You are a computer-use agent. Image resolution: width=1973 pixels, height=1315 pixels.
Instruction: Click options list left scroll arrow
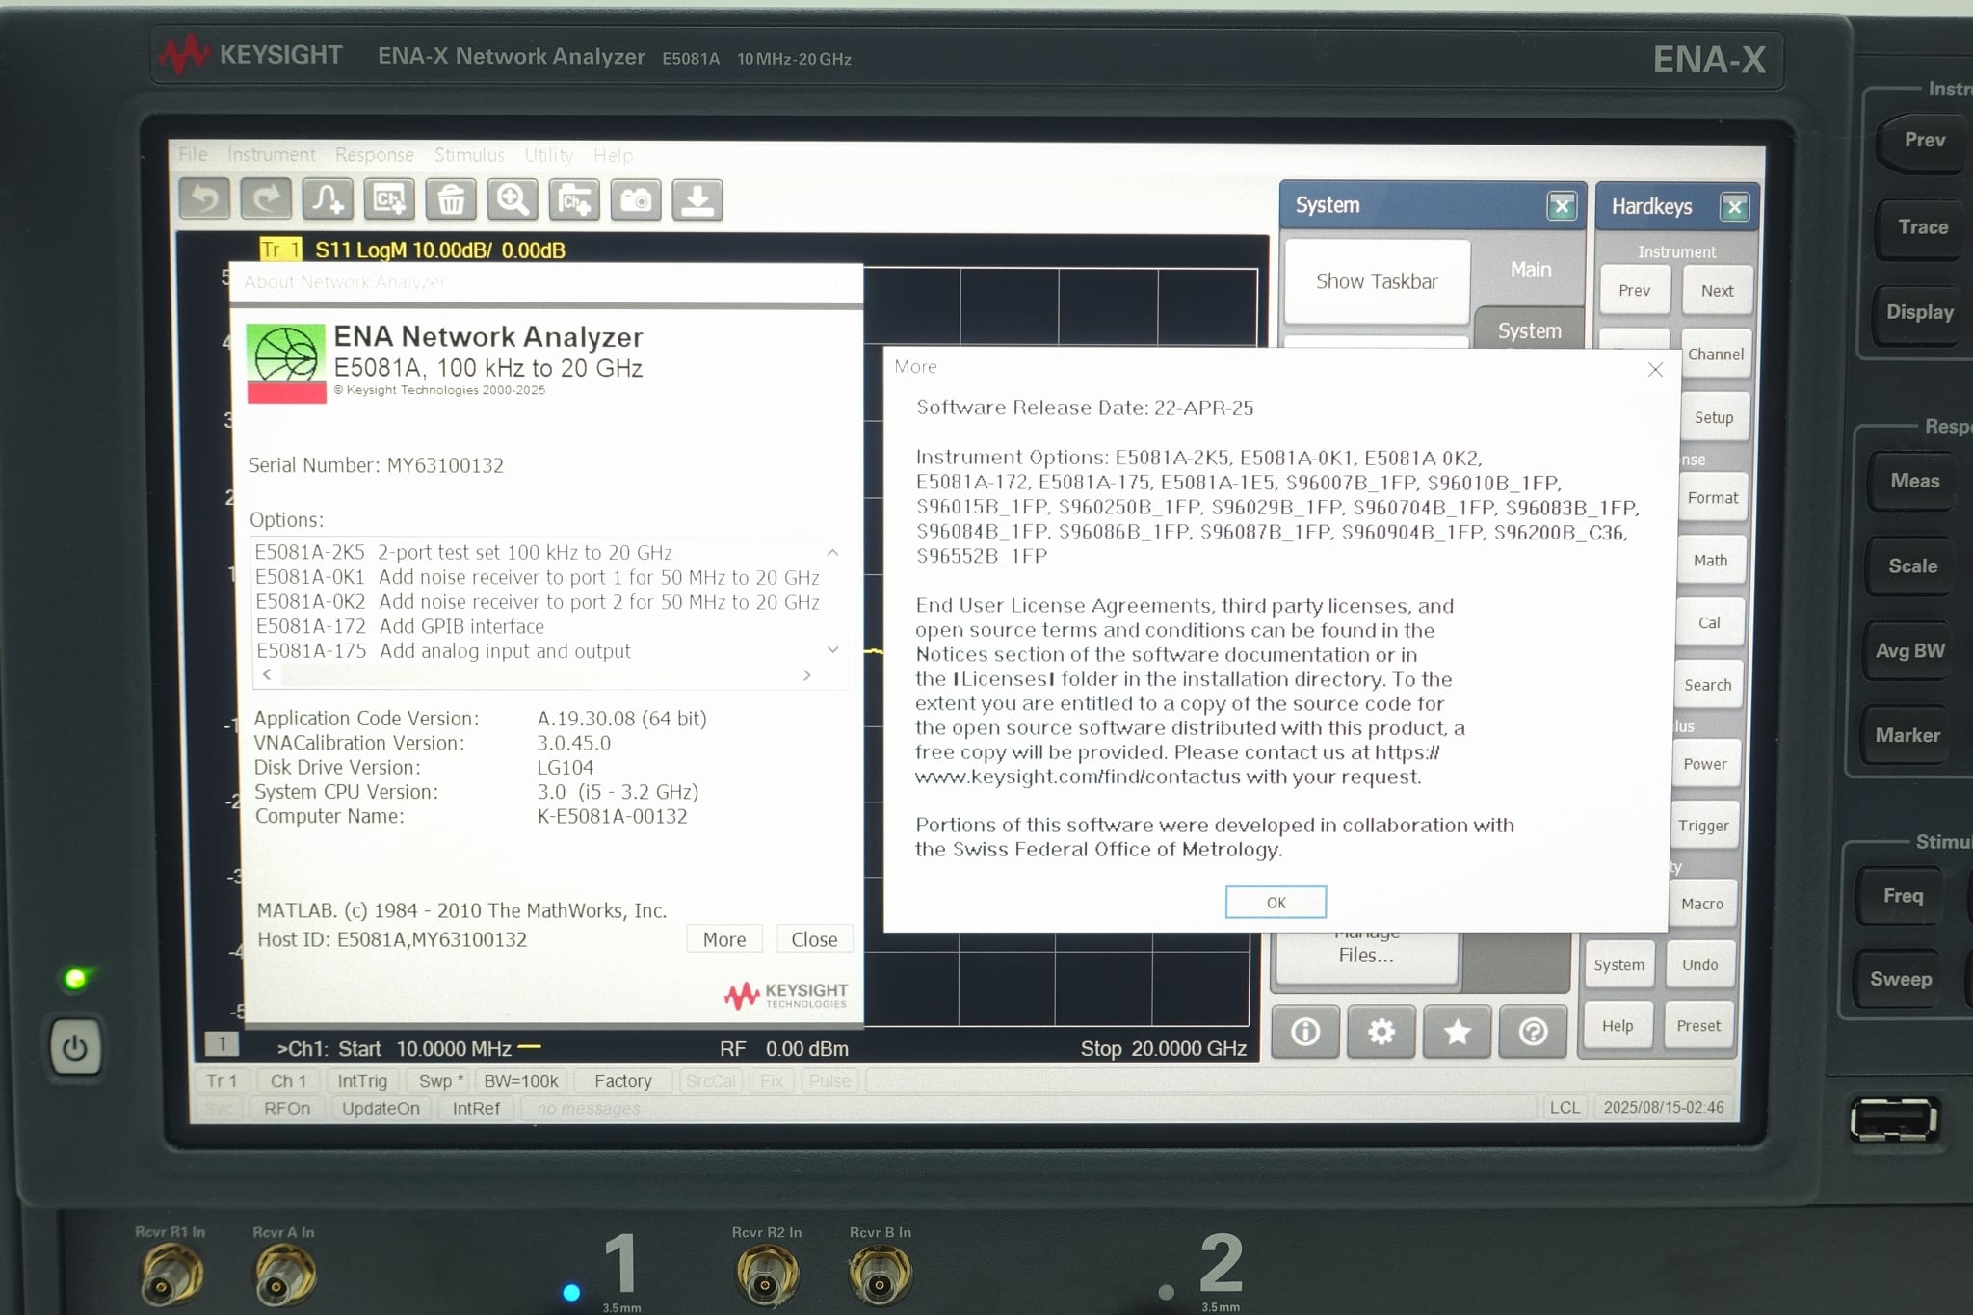coord(267,674)
